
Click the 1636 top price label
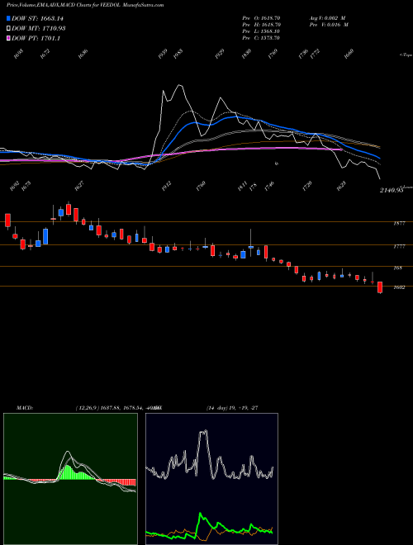83,54
